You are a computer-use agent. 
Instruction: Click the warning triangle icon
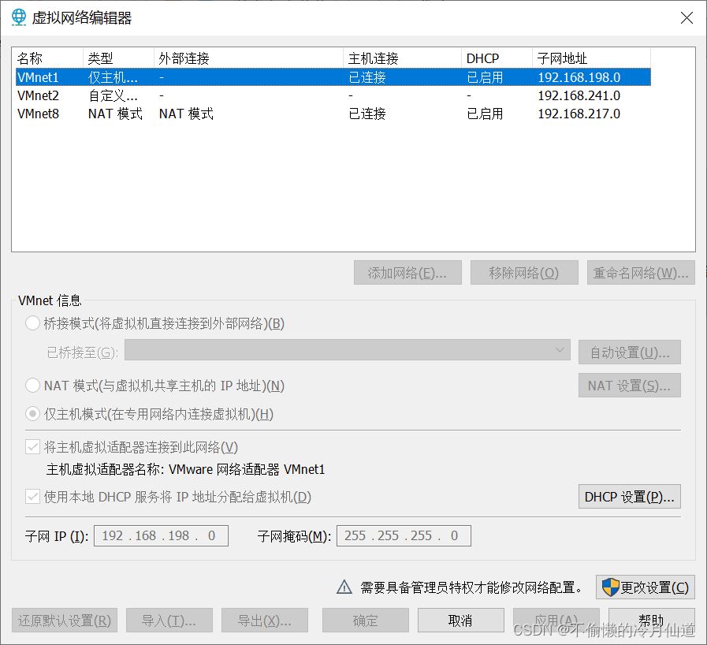[x=344, y=587]
